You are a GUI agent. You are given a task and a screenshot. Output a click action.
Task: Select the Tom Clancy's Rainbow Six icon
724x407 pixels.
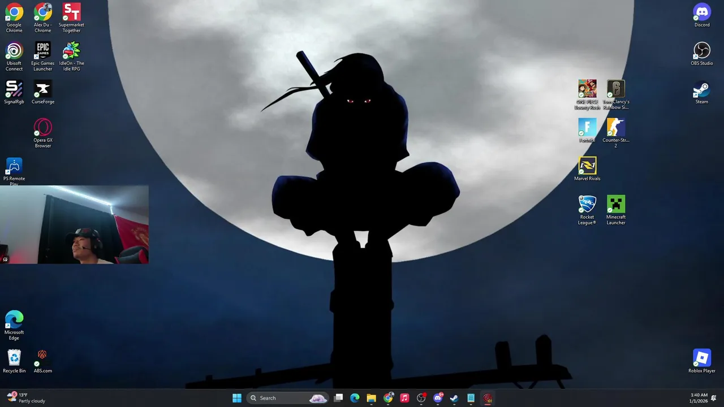(616, 95)
